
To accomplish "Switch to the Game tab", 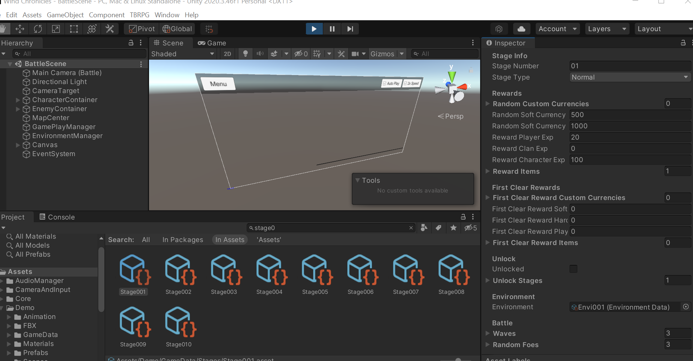I will pos(212,43).
